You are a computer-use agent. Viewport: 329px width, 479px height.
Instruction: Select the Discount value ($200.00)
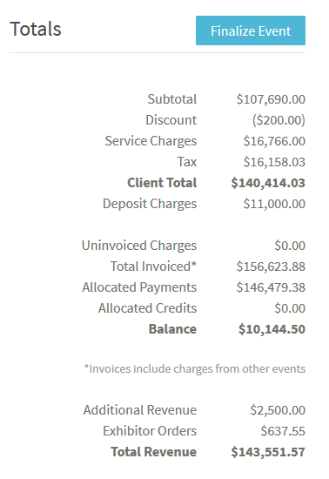click(279, 120)
